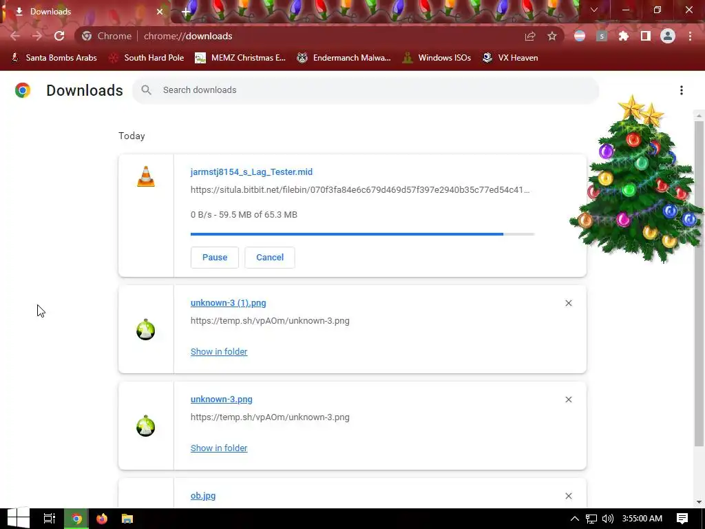
Task: Click the browser back arrow
Action: pos(15,36)
